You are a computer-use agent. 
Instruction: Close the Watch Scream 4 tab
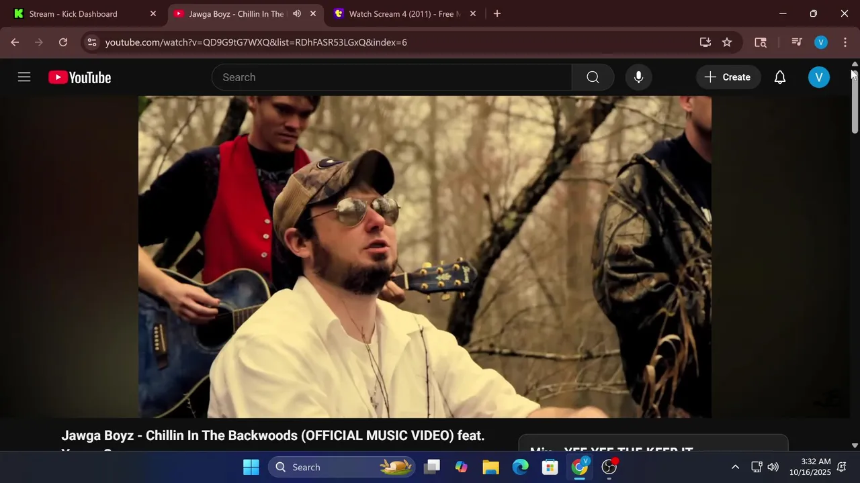click(x=473, y=13)
